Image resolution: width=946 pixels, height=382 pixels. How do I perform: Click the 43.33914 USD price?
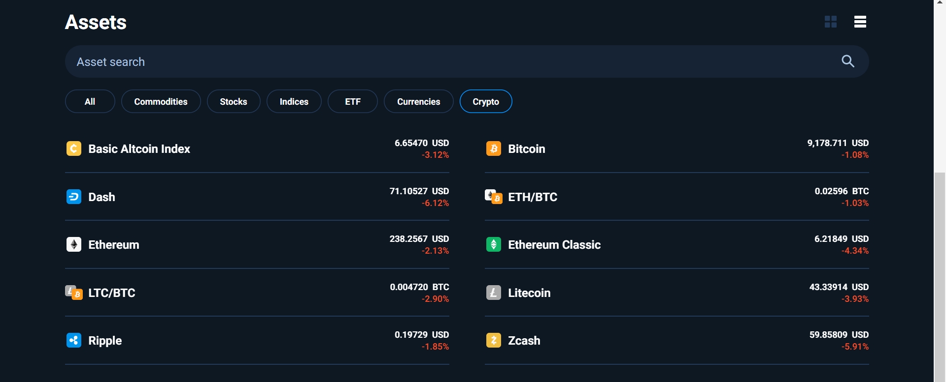point(839,287)
